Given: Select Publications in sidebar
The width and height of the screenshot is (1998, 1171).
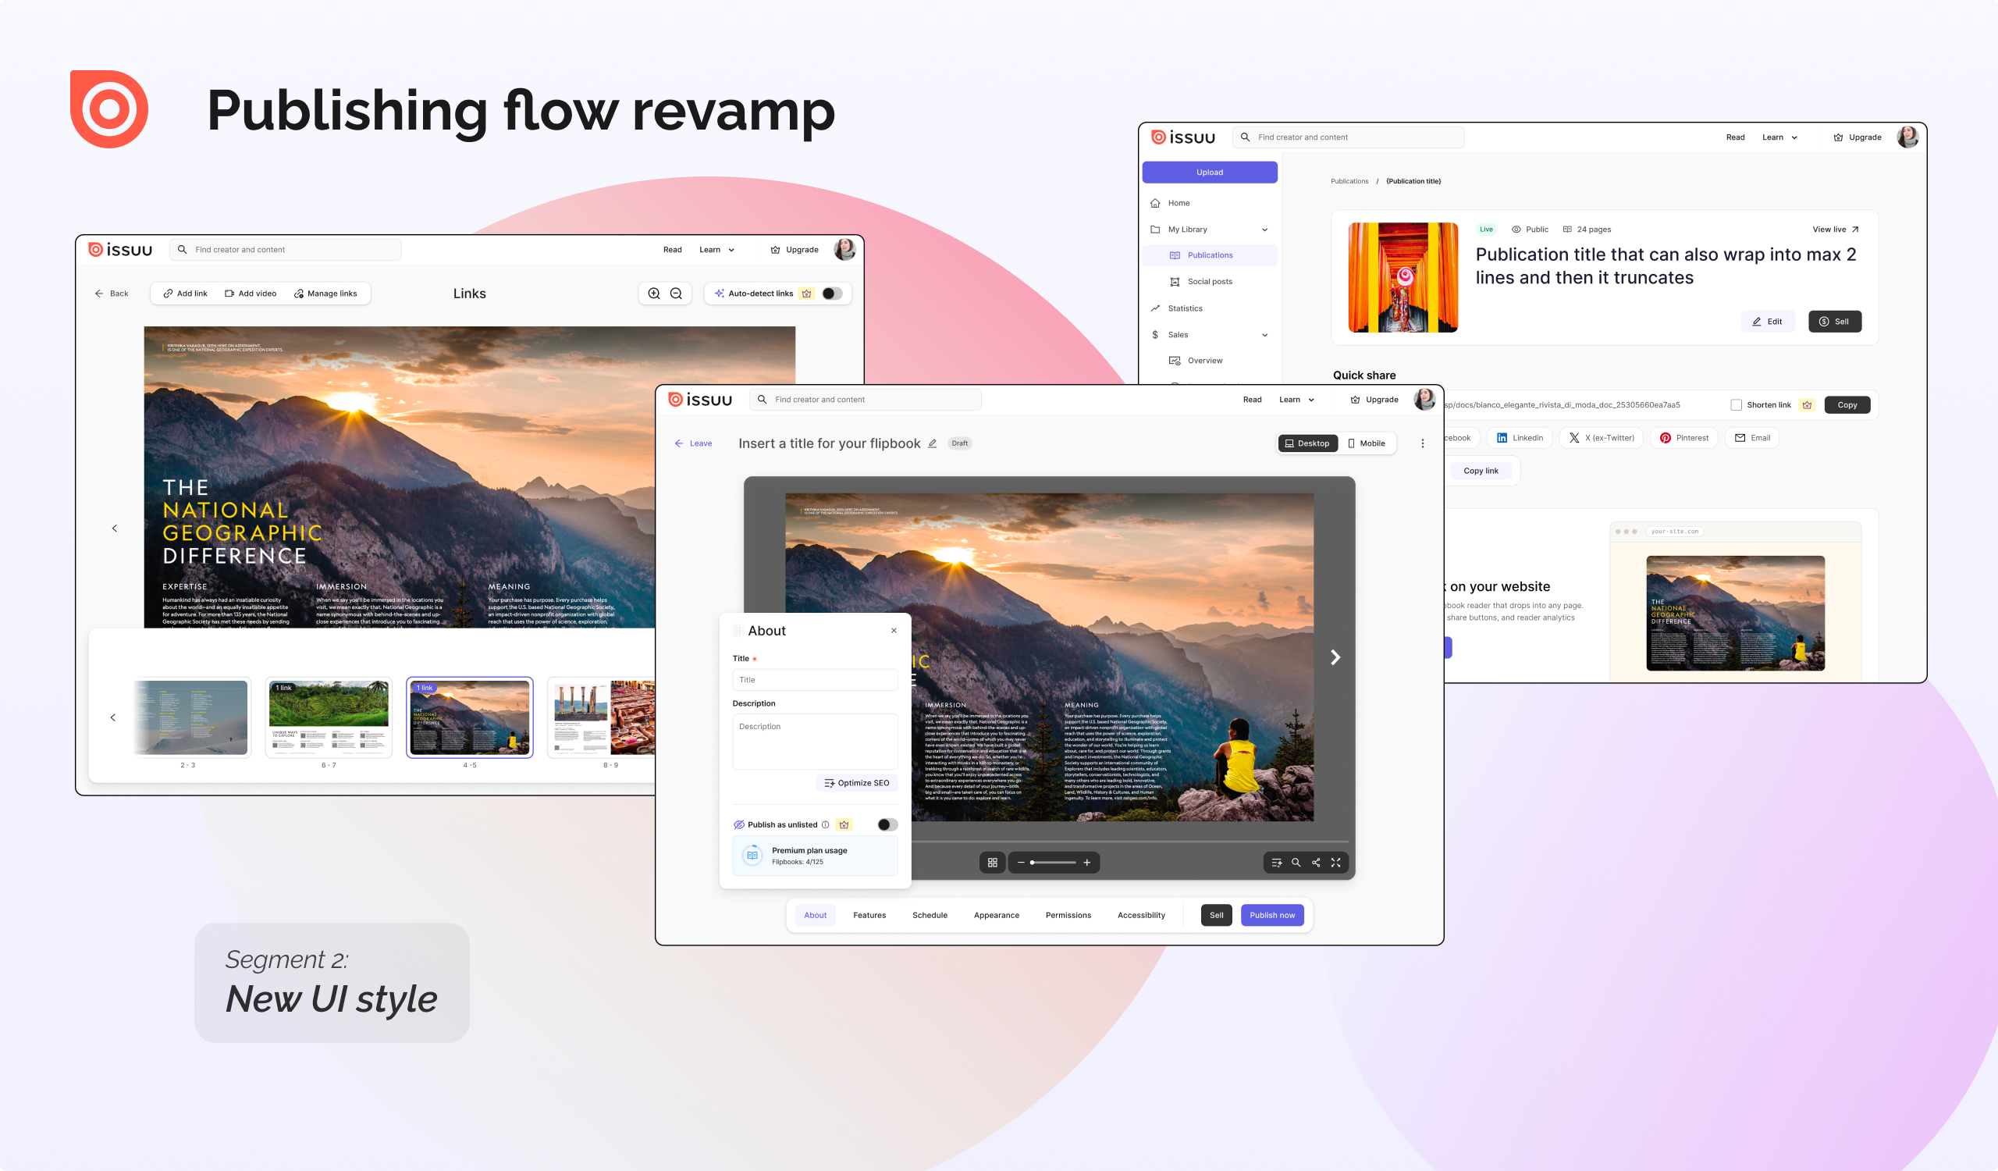Looking at the screenshot, I should point(1210,255).
